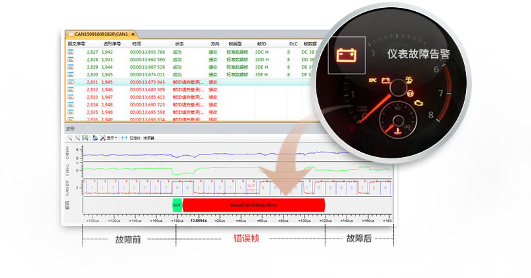Screen dimensions: 531x278
Task: Click frame ID 3DC H cell
Action: click(262, 52)
